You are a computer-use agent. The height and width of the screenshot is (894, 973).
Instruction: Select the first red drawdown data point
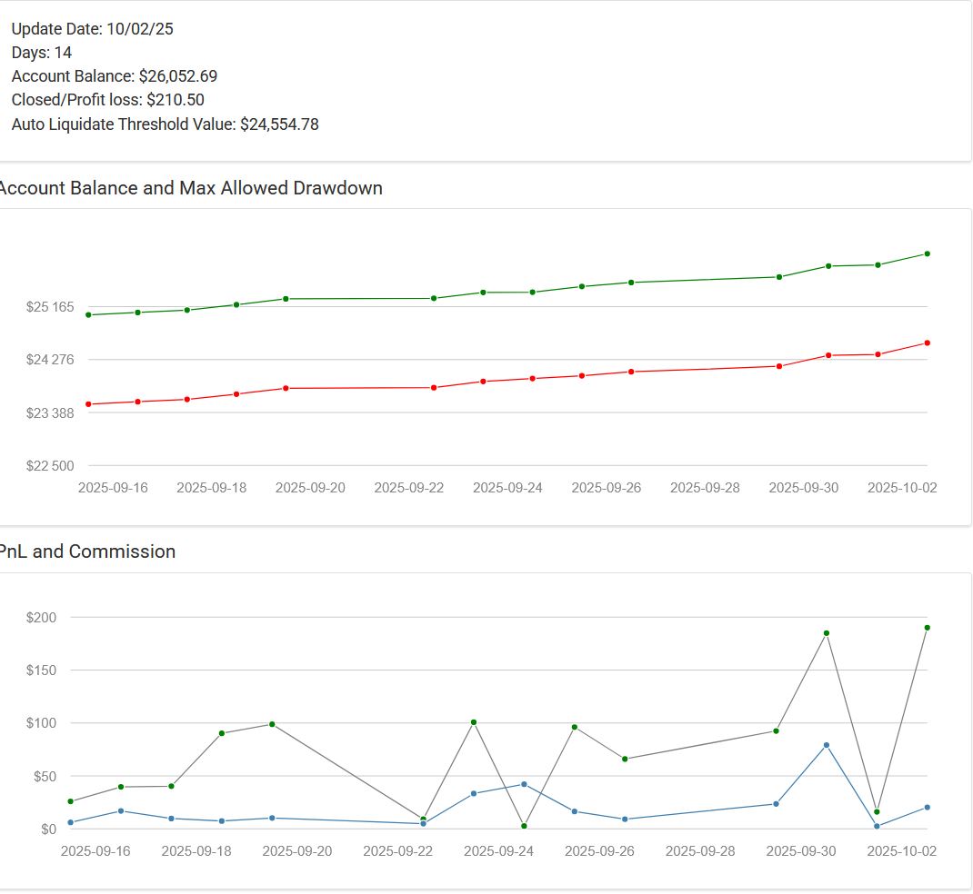click(88, 404)
